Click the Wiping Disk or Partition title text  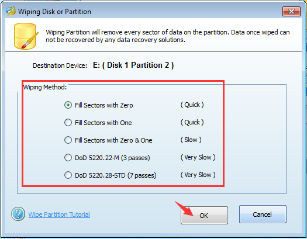click(x=54, y=12)
